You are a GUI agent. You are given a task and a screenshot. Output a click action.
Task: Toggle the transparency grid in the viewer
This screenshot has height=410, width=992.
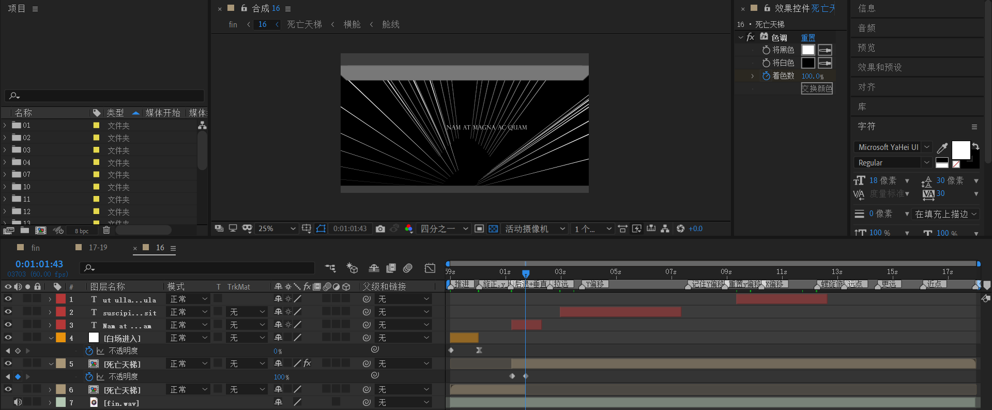pos(493,229)
